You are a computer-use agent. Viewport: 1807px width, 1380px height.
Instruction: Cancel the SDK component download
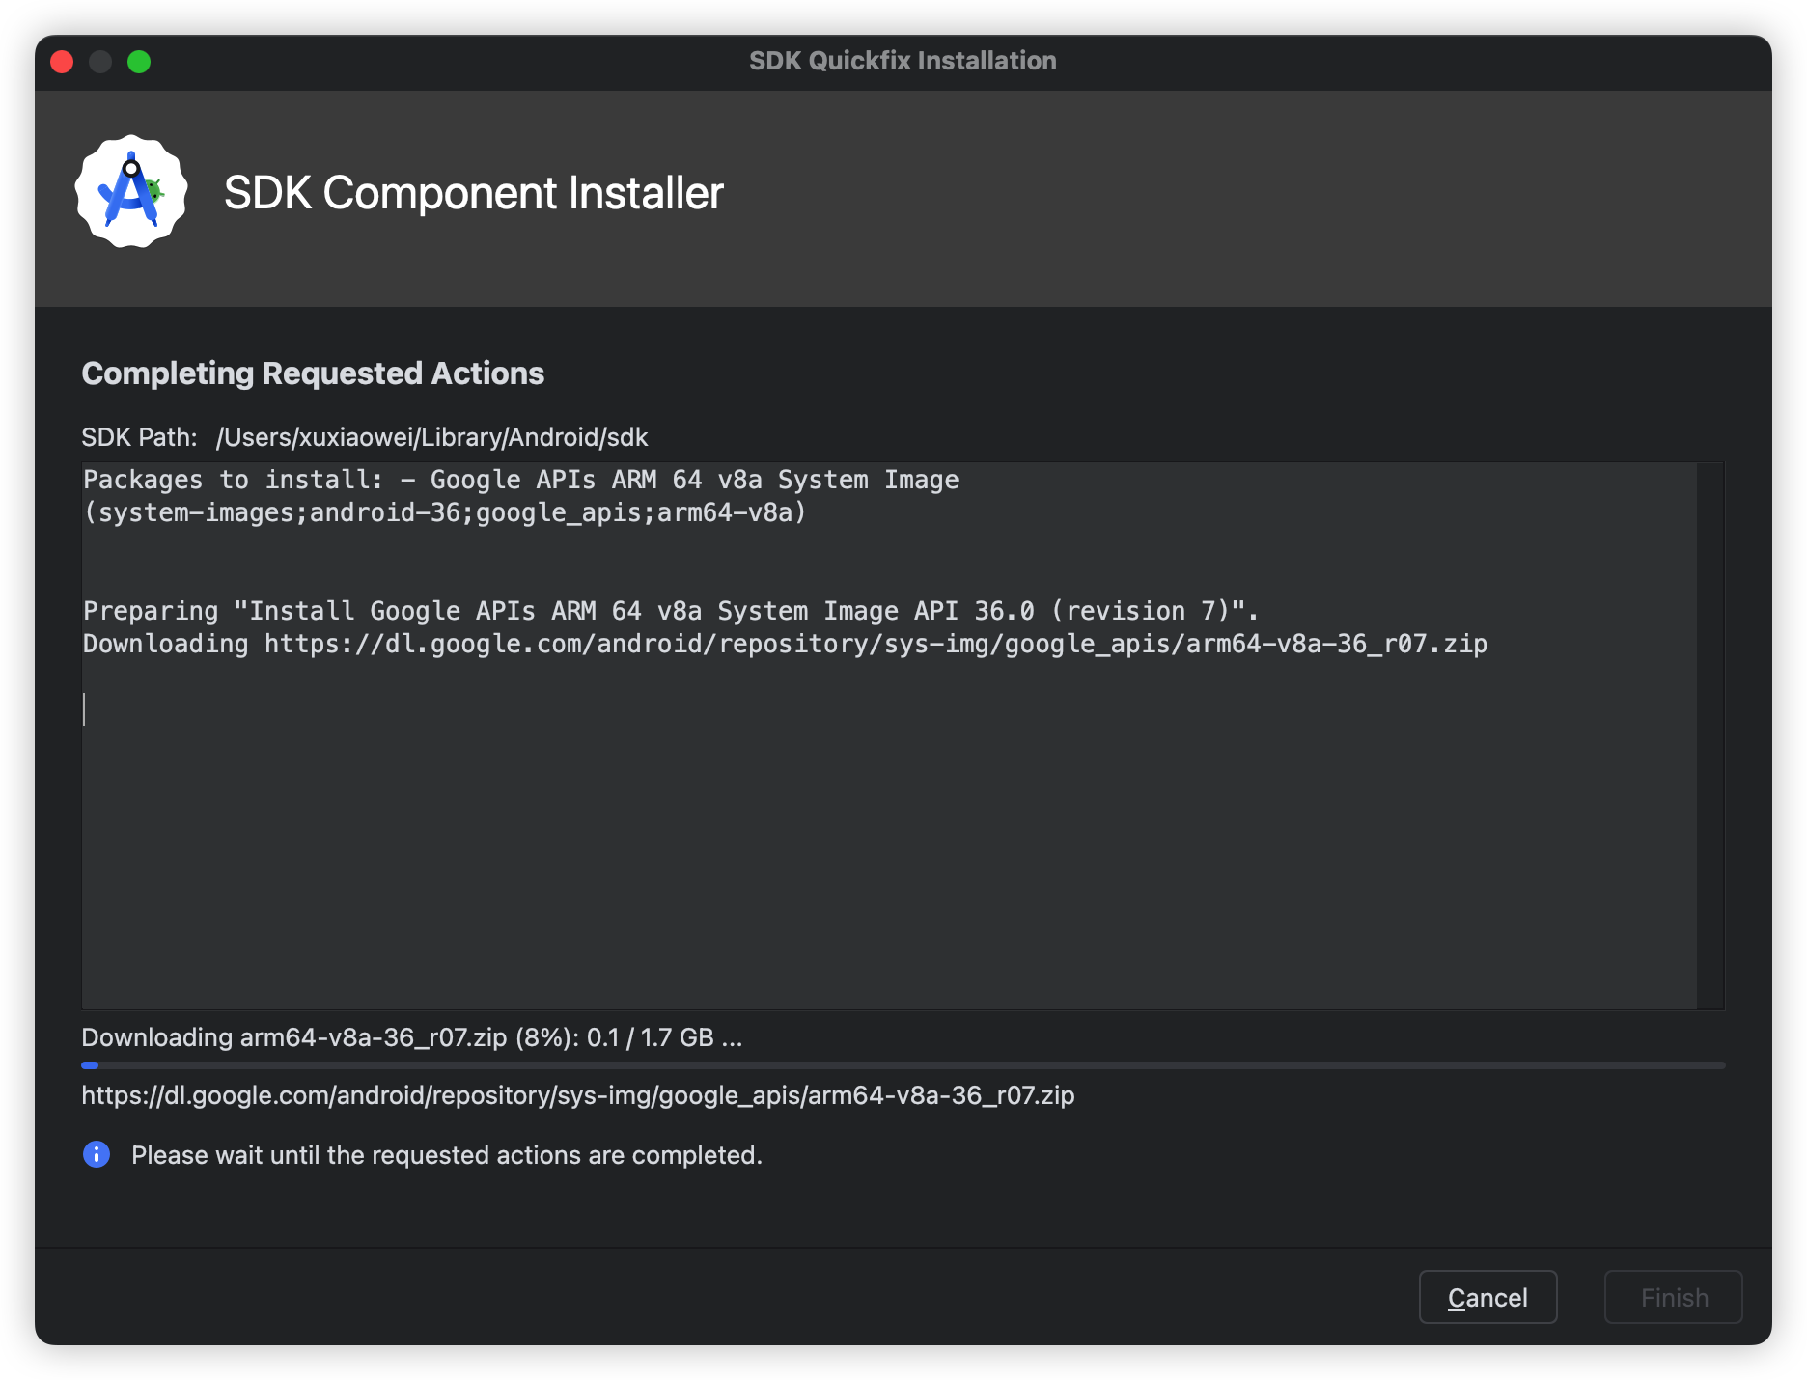pos(1487,1297)
